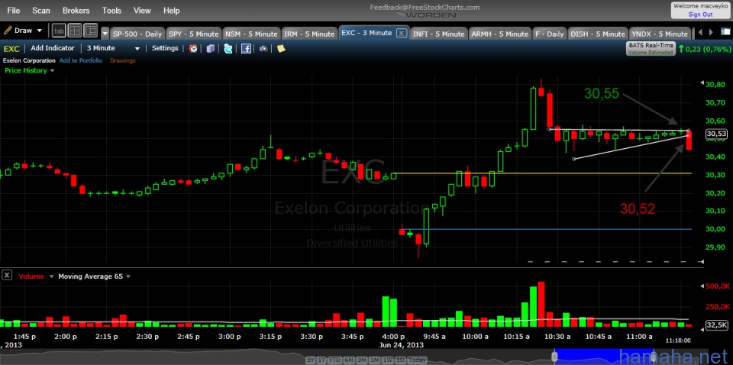Switch to the SP-500 - Daily tab
This screenshot has height=365, width=733.
[x=137, y=34]
